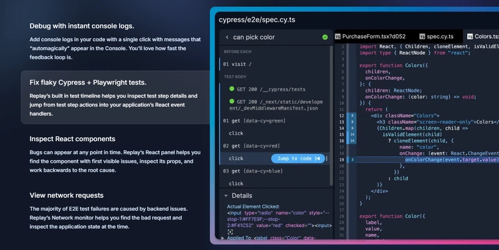This screenshot has width=499, height=250.
Task: Expand the "Applied To" entry triangle
Action: coord(223,238)
